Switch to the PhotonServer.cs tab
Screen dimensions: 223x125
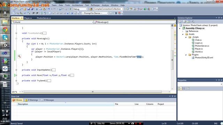[x=44, y=18]
